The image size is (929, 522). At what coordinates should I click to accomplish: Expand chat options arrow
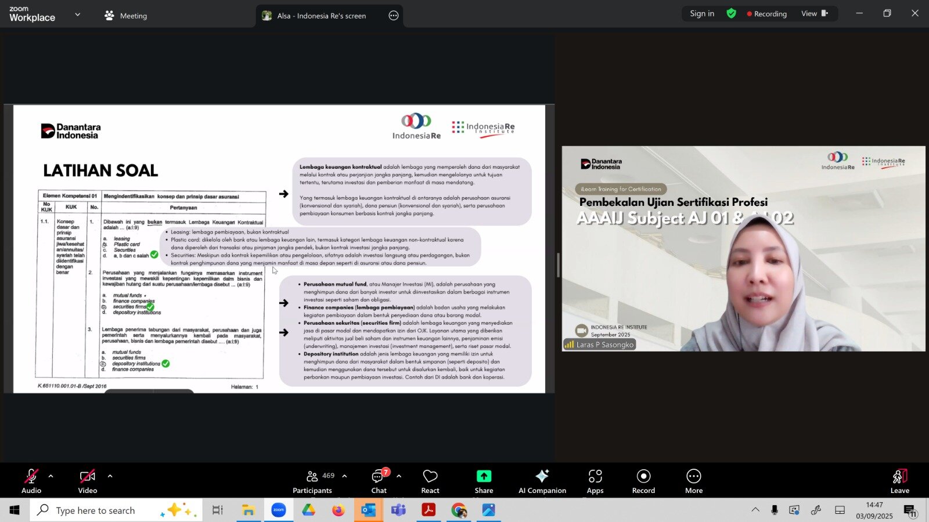(x=399, y=476)
